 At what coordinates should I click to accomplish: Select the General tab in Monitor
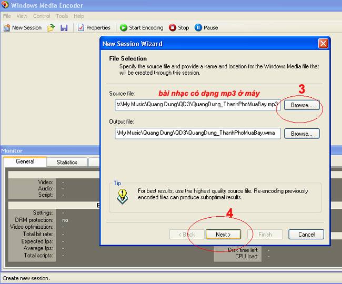[x=25, y=162]
